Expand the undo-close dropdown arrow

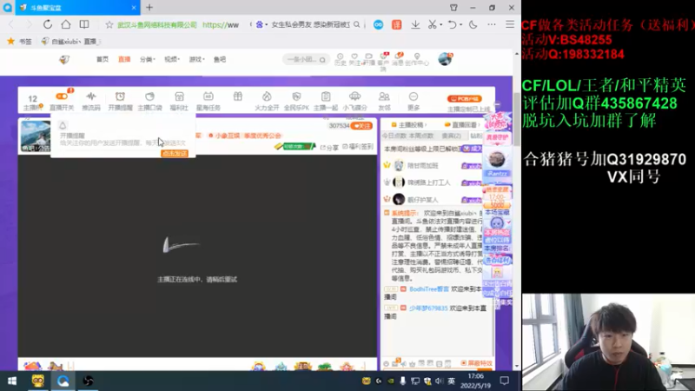(x=460, y=25)
